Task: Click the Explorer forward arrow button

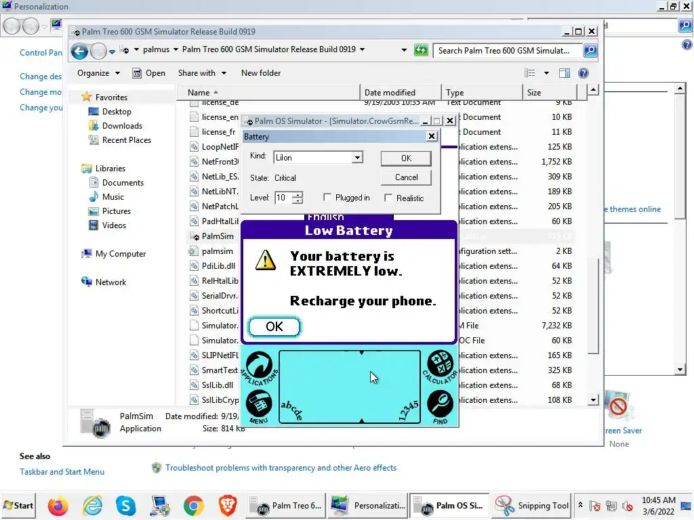Action: click(x=98, y=51)
